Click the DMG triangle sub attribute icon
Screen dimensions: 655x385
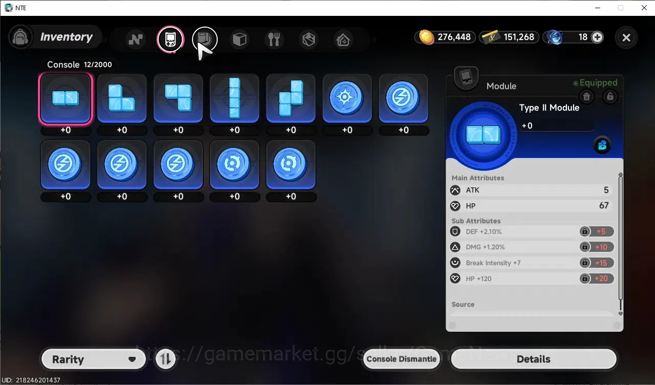tap(455, 247)
